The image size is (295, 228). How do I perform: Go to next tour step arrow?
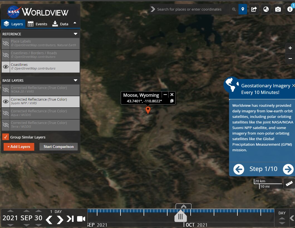[288, 169]
